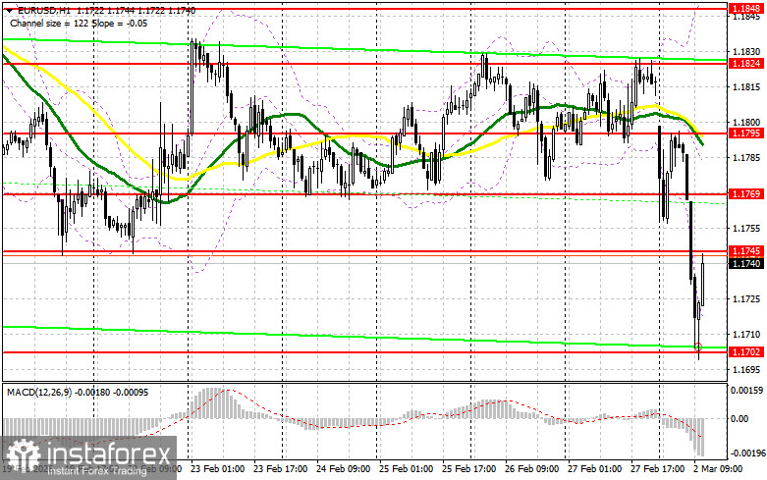
Task: Click the 1.1695 price axis label
Action: click(746, 369)
